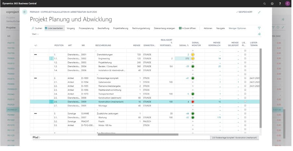Viewport: 293px width, 151px height.
Task: Click Liste bearbeiten button
Action: coord(55,28)
